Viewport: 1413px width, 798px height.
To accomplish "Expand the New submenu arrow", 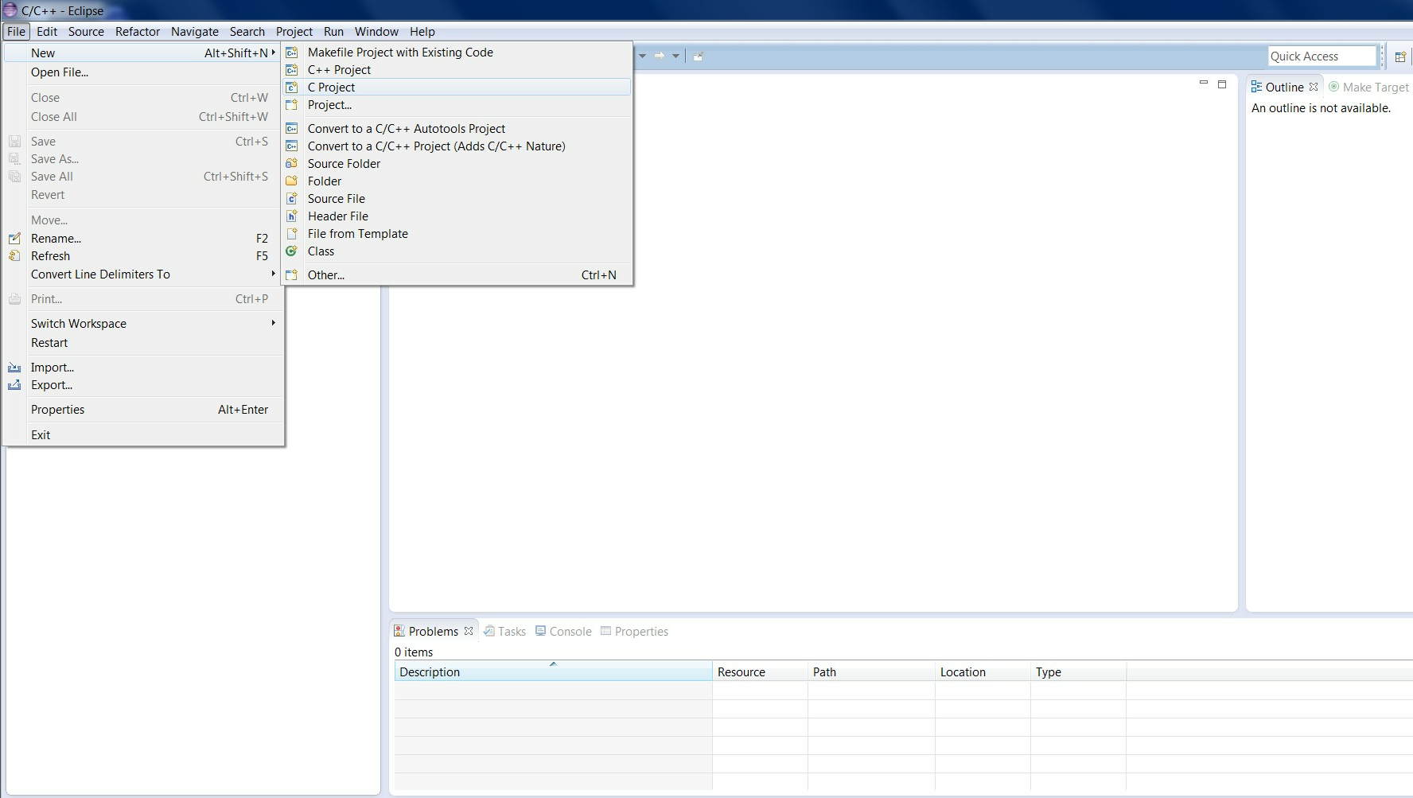I will [x=274, y=53].
